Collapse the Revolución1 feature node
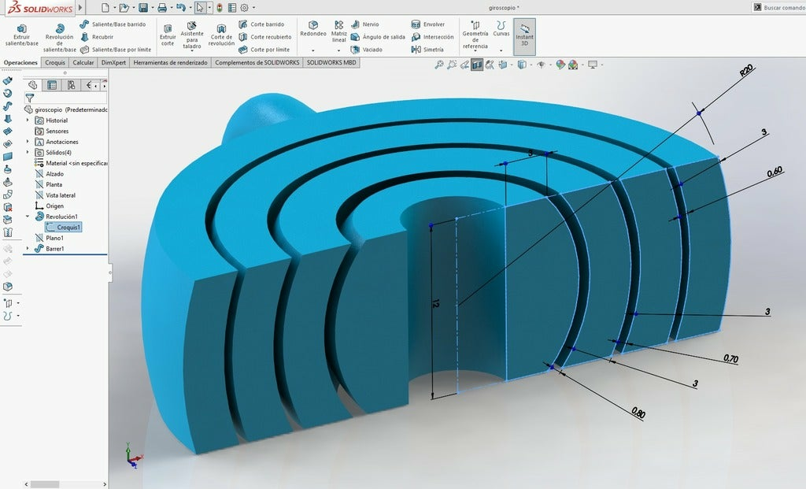The width and height of the screenshot is (806, 489). (x=28, y=217)
